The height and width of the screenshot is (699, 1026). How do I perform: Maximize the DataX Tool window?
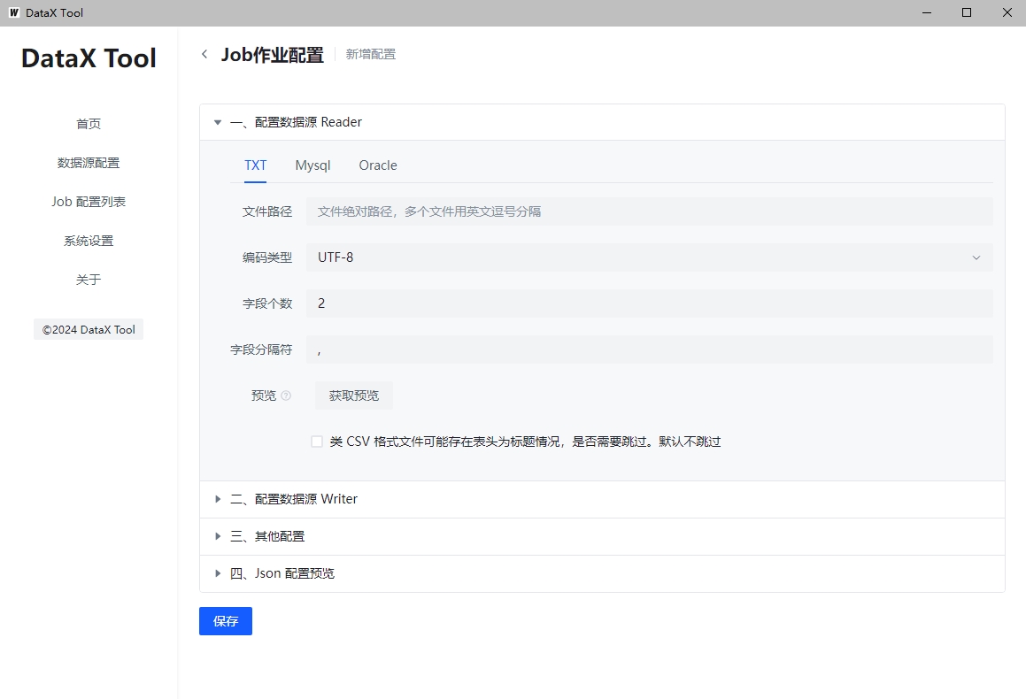[967, 13]
